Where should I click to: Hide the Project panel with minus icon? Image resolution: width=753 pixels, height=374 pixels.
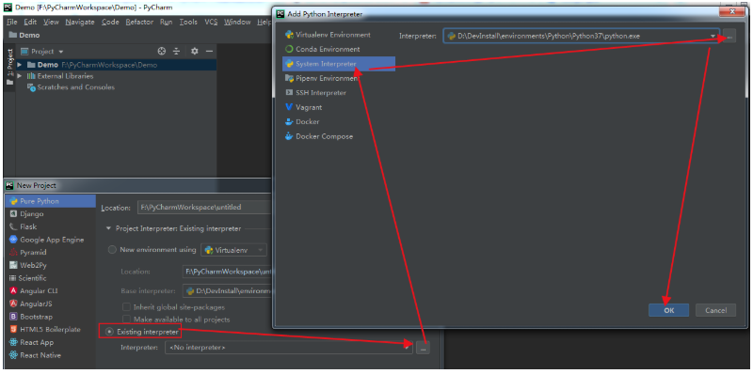(209, 52)
